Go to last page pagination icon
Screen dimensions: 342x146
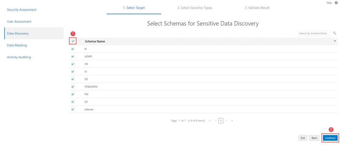[x=231, y=121]
